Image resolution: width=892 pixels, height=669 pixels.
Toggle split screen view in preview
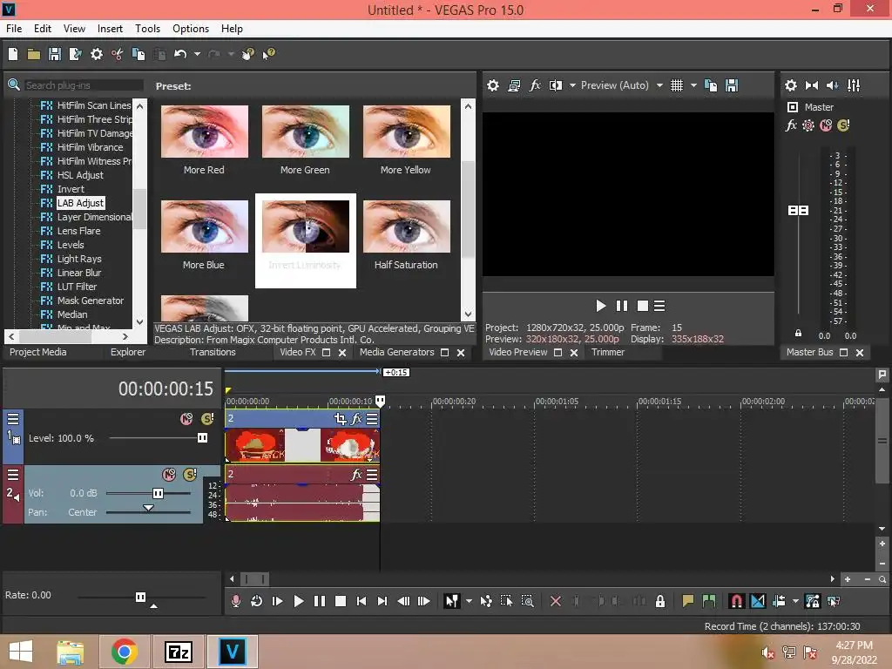(x=556, y=85)
